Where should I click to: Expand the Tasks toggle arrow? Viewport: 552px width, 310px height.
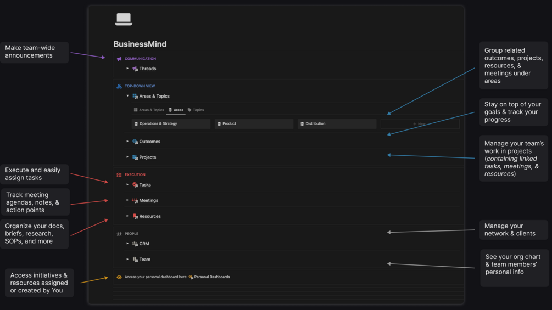coord(127,184)
